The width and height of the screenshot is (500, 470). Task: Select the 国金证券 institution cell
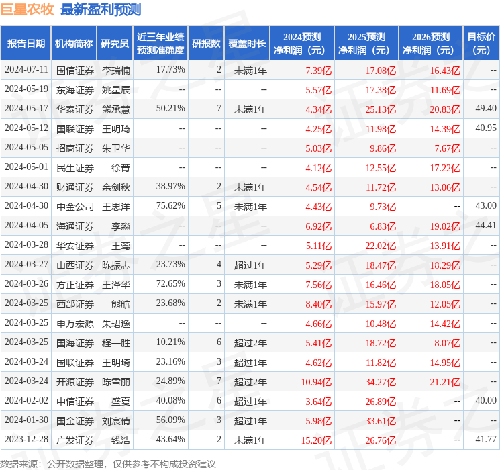[x=75, y=420]
